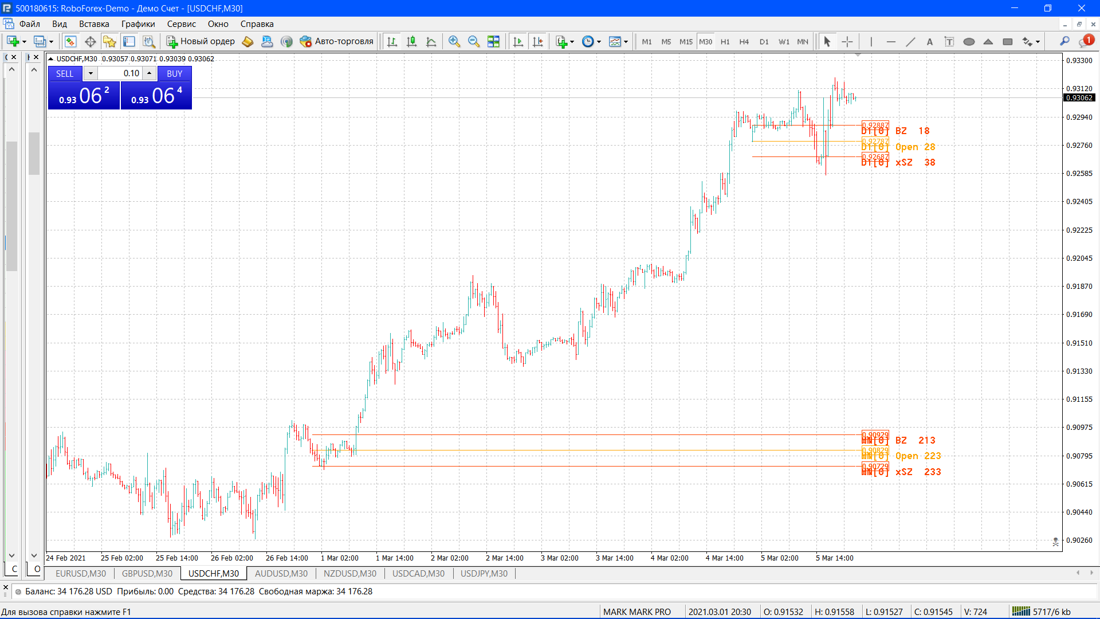Open the lot volume dropdown arrow
The height and width of the screenshot is (619, 1100).
pyautogui.click(x=91, y=73)
